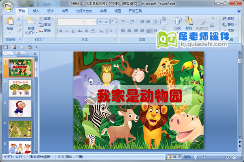Open the Animations (动画) ribbon tab

(x=65, y=11)
